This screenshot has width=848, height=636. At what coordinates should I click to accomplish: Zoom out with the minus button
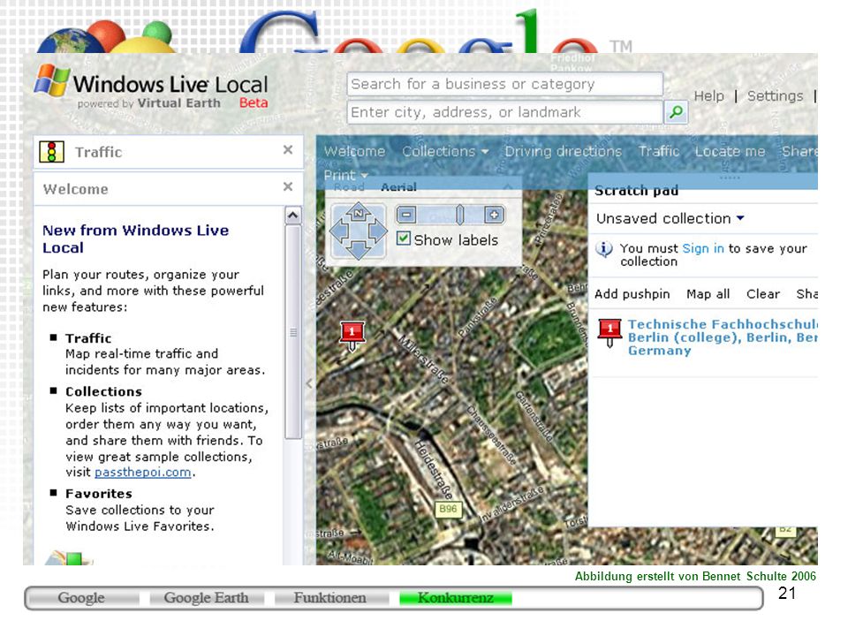[406, 215]
